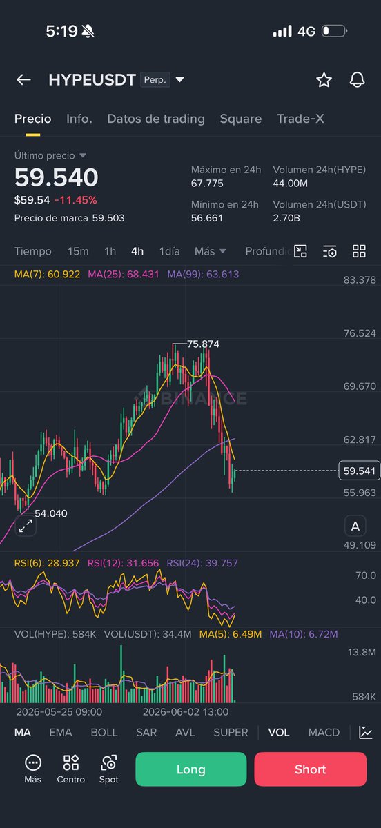Tap the MA(25): 68.431 indicator label

tap(124, 274)
